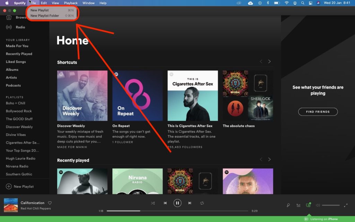The height and width of the screenshot is (222, 355).
Task: Mute audio via the volume icon
Action: point(317,205)
